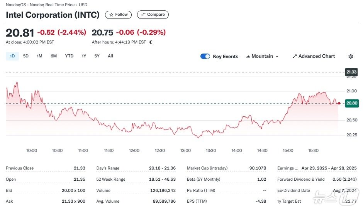Viewport: 363px width, 210px height.
Task: Click the compare arrows icon
Action: point(143,15)
